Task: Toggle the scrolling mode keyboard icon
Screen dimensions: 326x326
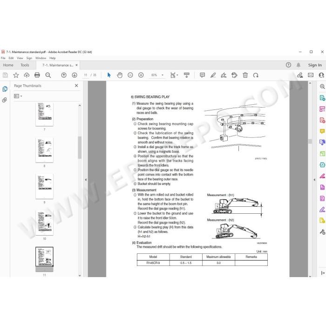Action: (187, 75)
